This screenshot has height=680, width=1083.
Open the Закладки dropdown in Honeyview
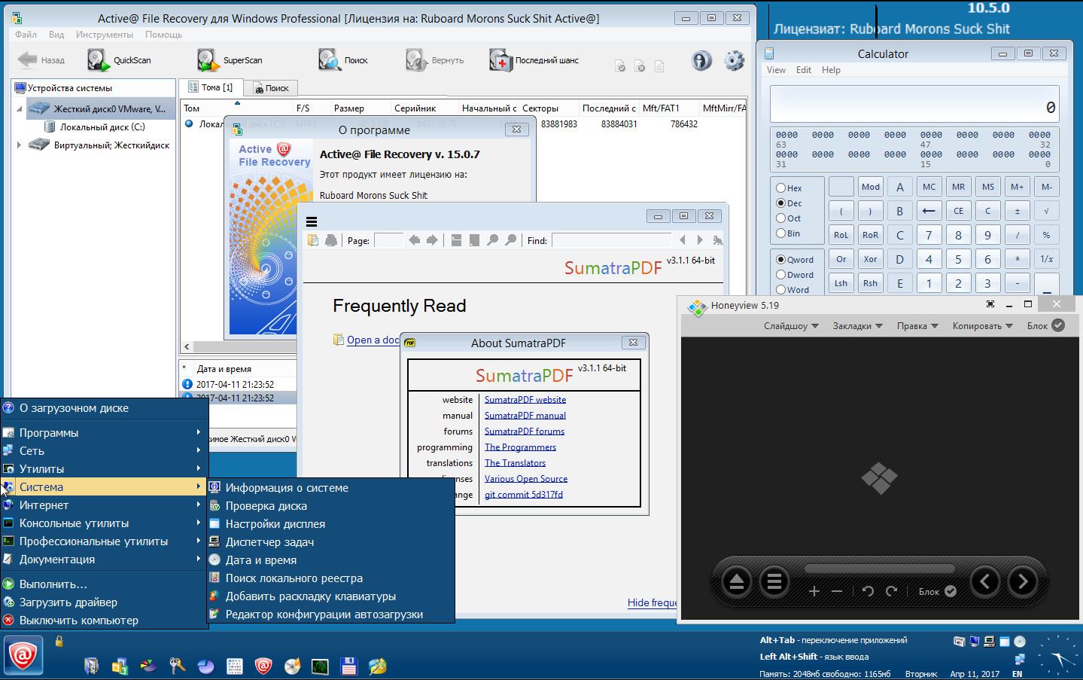(857, 326)
